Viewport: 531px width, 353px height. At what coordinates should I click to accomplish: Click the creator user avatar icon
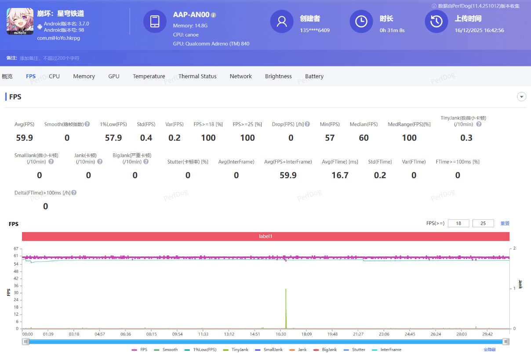pyautogui.click(x=281, y=21)
